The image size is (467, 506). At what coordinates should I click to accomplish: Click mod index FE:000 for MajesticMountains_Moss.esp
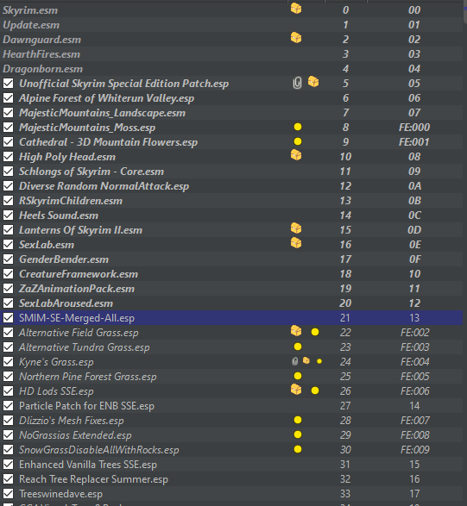coord(414,128)
